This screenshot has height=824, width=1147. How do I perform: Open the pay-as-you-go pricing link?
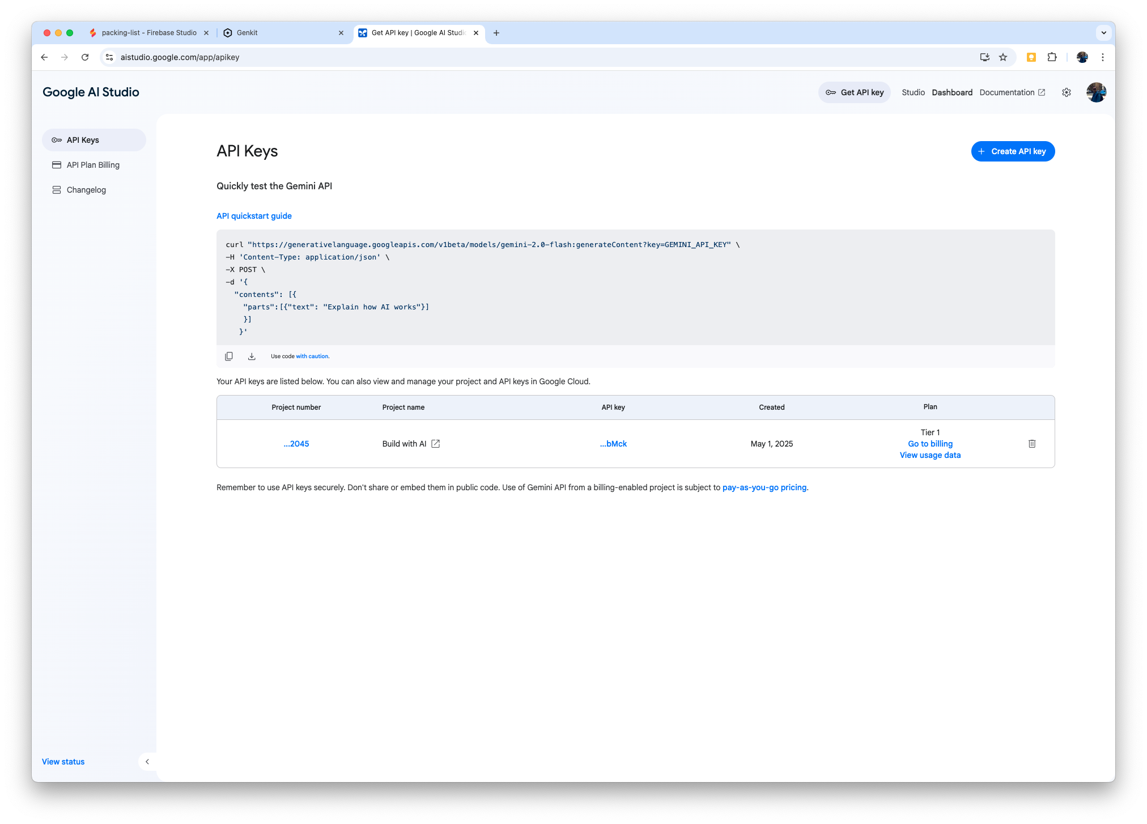click(764, 487)
